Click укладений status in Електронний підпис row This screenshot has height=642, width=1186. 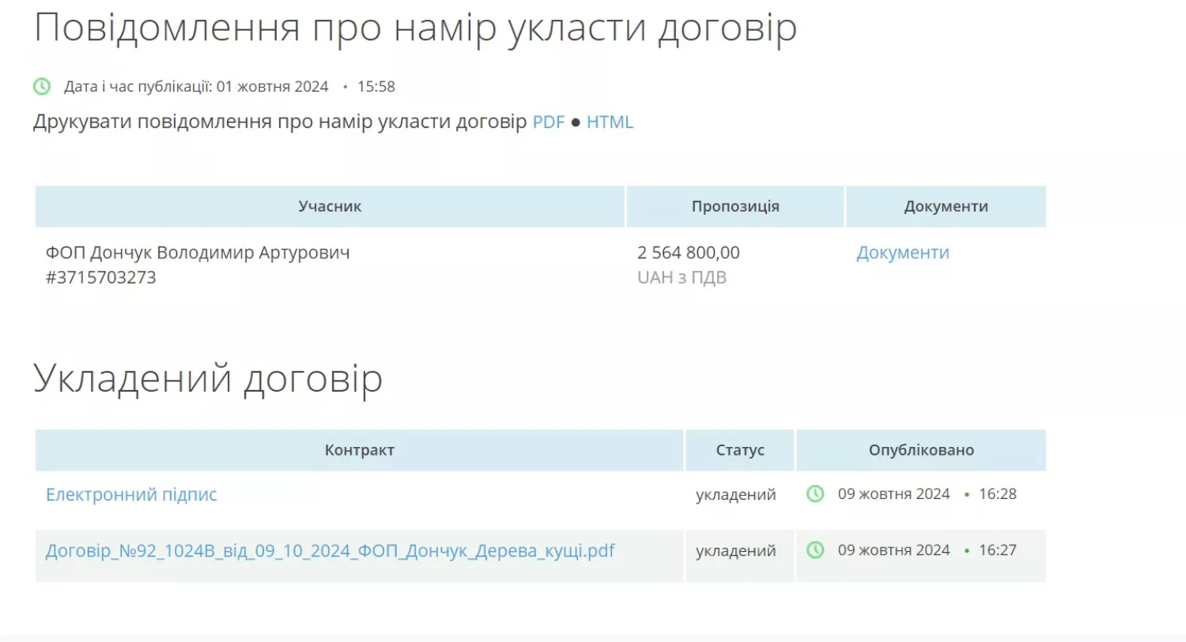pyautogui.click(x=736, y=494)
